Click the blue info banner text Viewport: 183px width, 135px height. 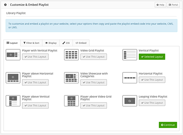[x=91, y=26]
